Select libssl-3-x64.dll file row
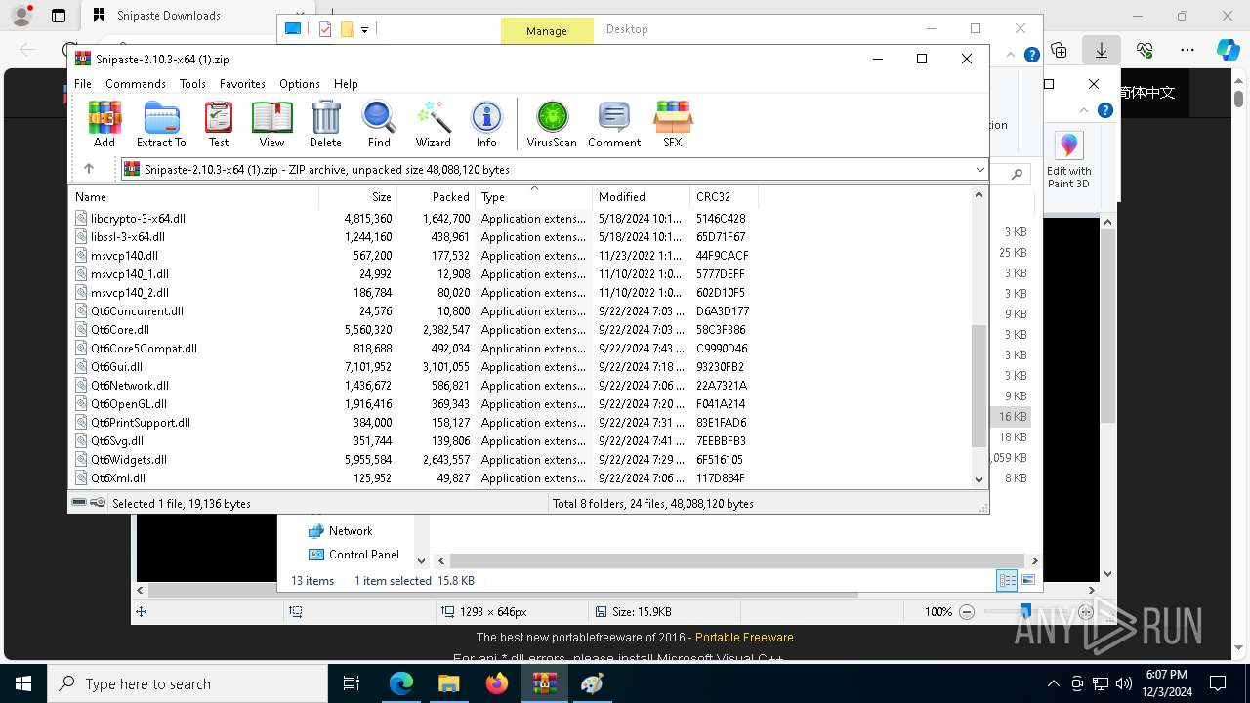This screenshot has height=703, width=1250. [x=521, y=237]
